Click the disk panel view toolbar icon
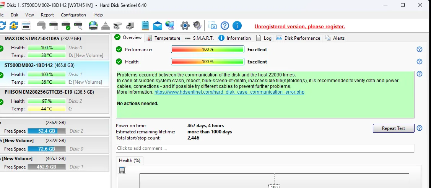Viewport: 431px width, 188px height. tap(26, 26)
